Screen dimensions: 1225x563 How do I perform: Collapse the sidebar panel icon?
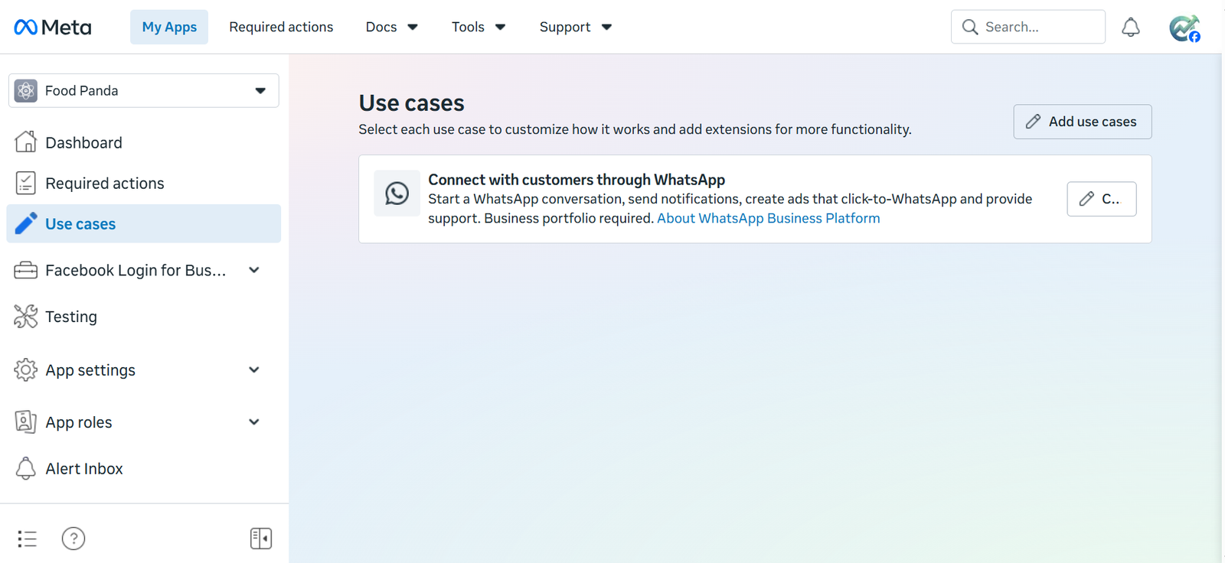point(261,539)
